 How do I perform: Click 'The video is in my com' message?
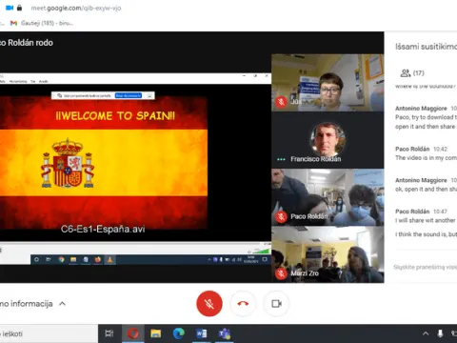click(426, 158)
